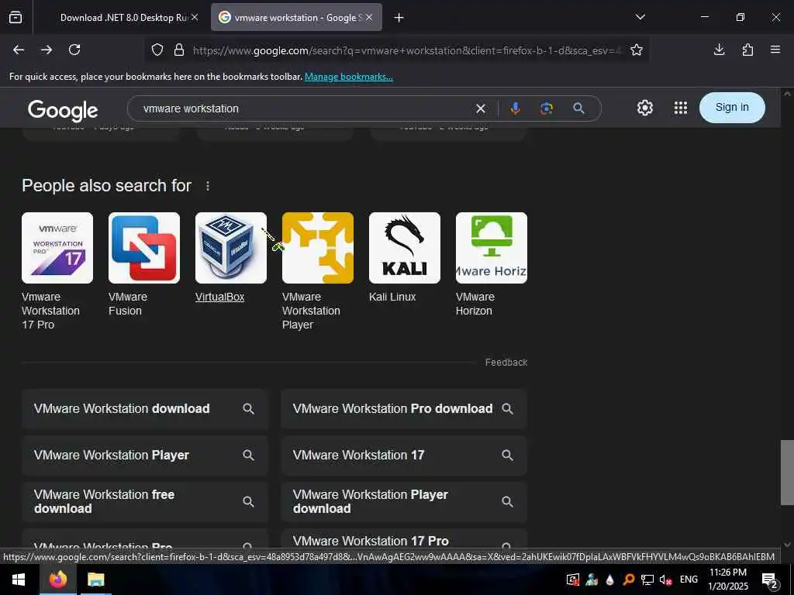Select VMware Workstation 17 suggestion
Image resolution: width=794 pixels, height=595 pixels.
pos(404,456)
